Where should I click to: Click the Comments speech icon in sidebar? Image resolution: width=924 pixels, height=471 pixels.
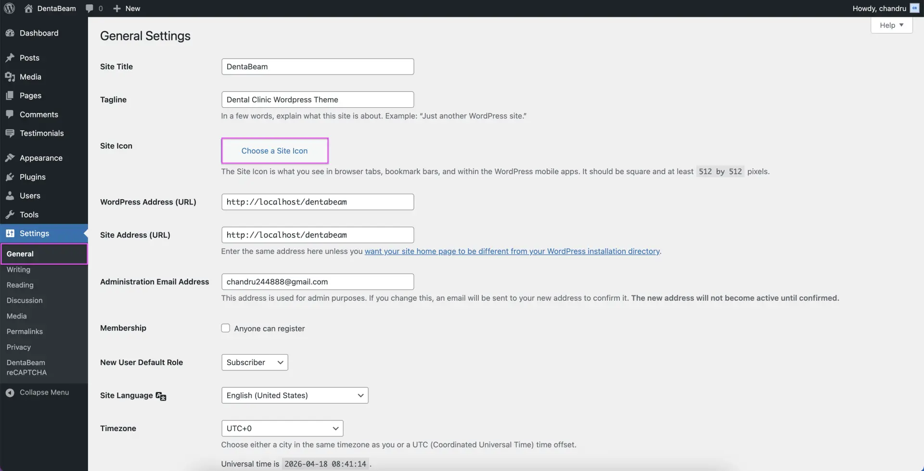coord(10,114)
